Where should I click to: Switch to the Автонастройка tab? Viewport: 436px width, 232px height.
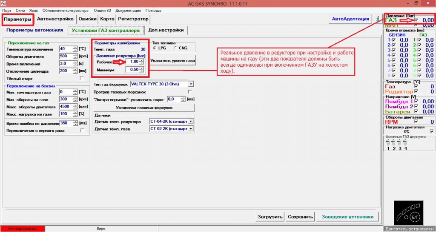click(x=55, y=19)
